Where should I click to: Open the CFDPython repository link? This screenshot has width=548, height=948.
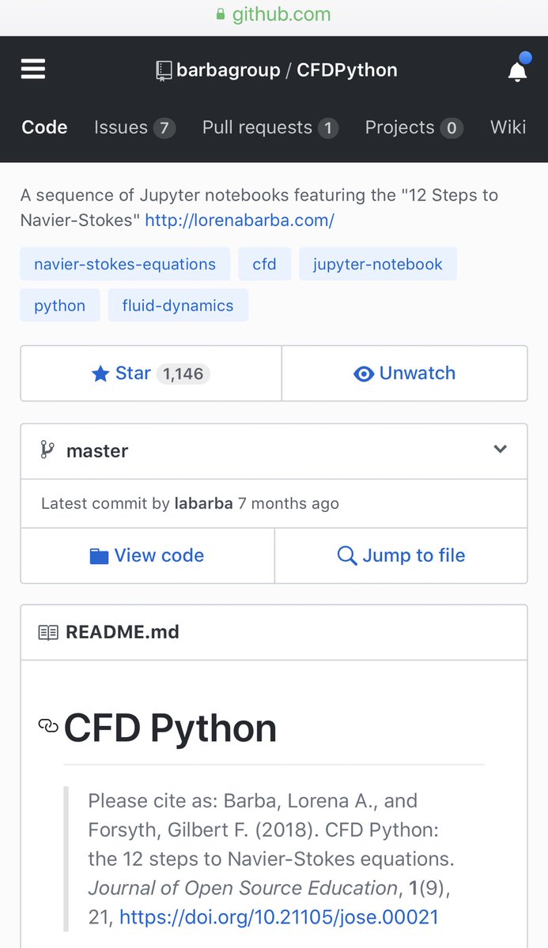click(x=347, y=70)
